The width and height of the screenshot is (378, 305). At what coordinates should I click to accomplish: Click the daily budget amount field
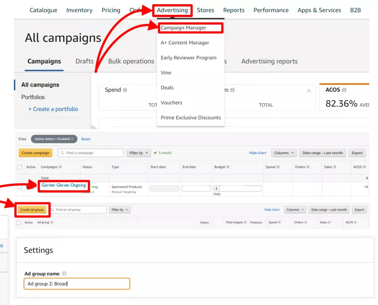tap(241, 188)
